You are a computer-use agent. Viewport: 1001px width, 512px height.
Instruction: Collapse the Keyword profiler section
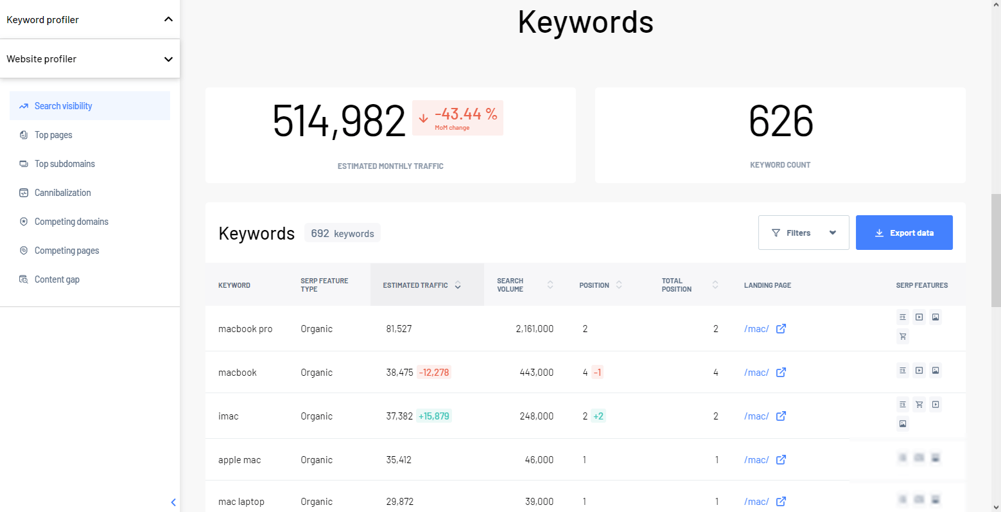168,19
